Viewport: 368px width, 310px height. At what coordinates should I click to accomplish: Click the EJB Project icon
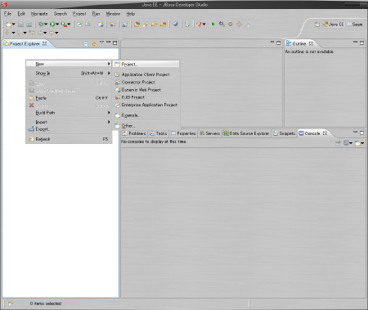tap(118, 97)
